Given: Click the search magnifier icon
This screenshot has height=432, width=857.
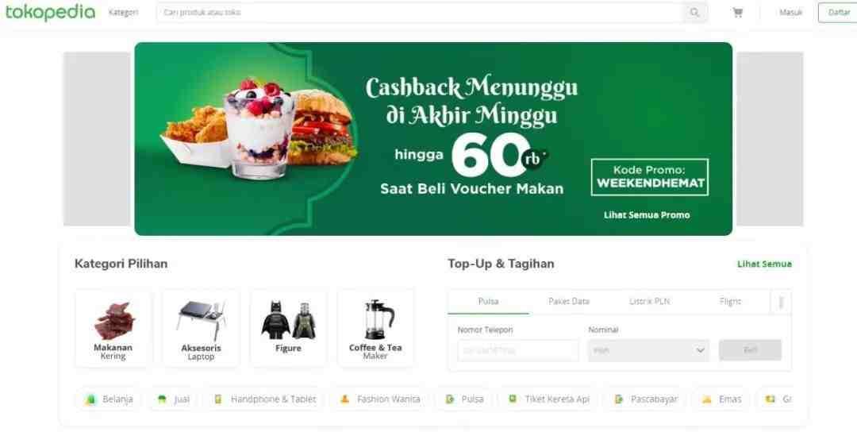Looking at the screenshot, I should pos(694,12).
